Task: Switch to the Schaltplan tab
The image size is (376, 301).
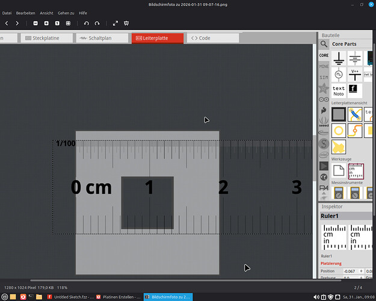Action: click(x=101, y=38)
